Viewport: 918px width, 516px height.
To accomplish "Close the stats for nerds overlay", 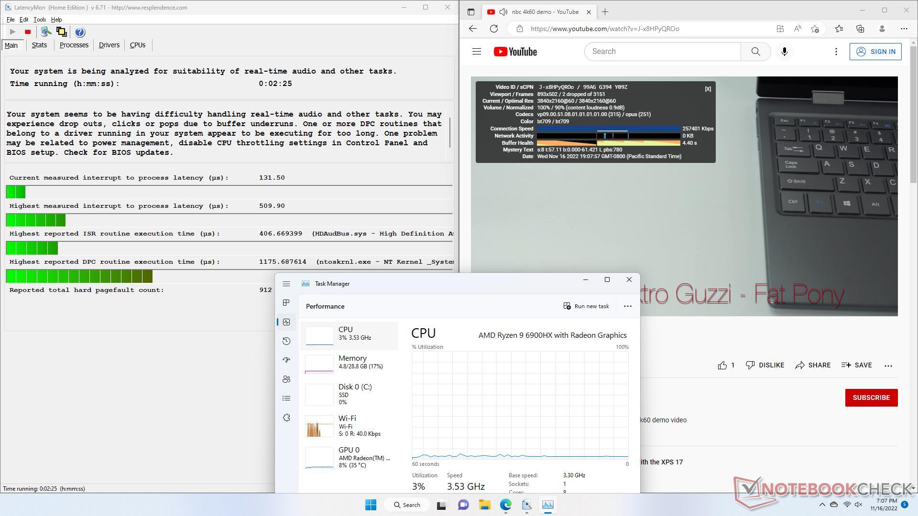I will (708, 89).
